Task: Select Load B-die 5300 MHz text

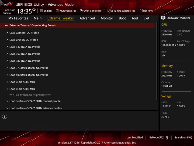Action: (22, 89)
